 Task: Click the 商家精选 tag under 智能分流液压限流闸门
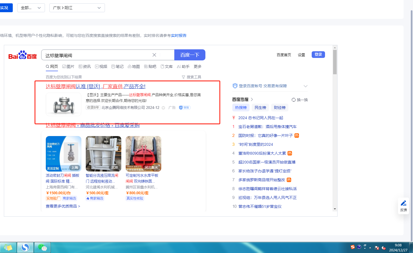tap(95, 198)
